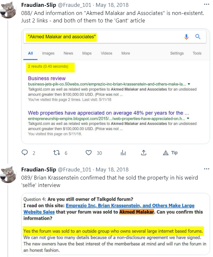Open Google search Tools
The image size is (213, 257).
pyautogui.click(x=197, y=53)
